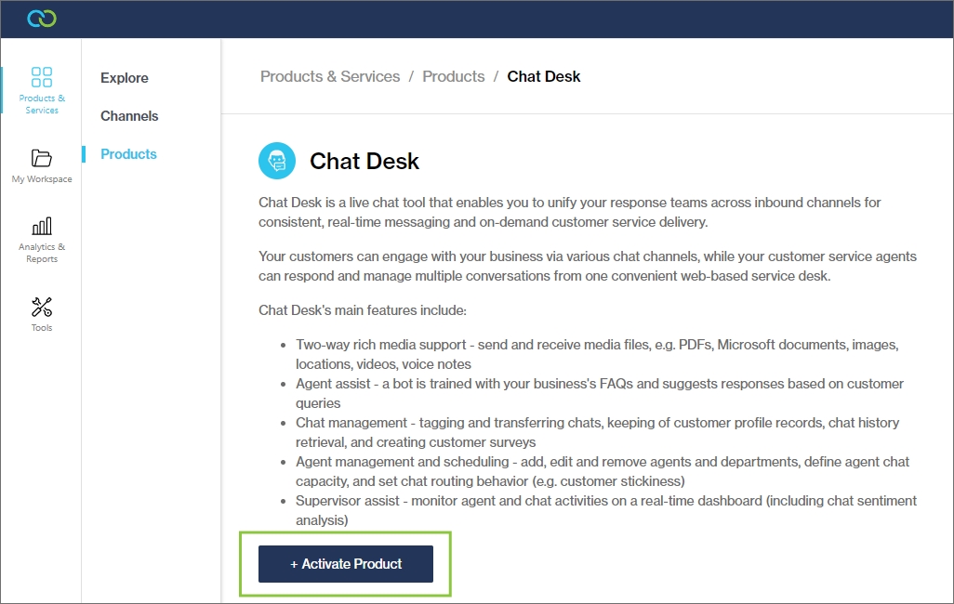
Task: Click the Chat Desk page heading
Action: pyautogui.click(x=364, y=160)
